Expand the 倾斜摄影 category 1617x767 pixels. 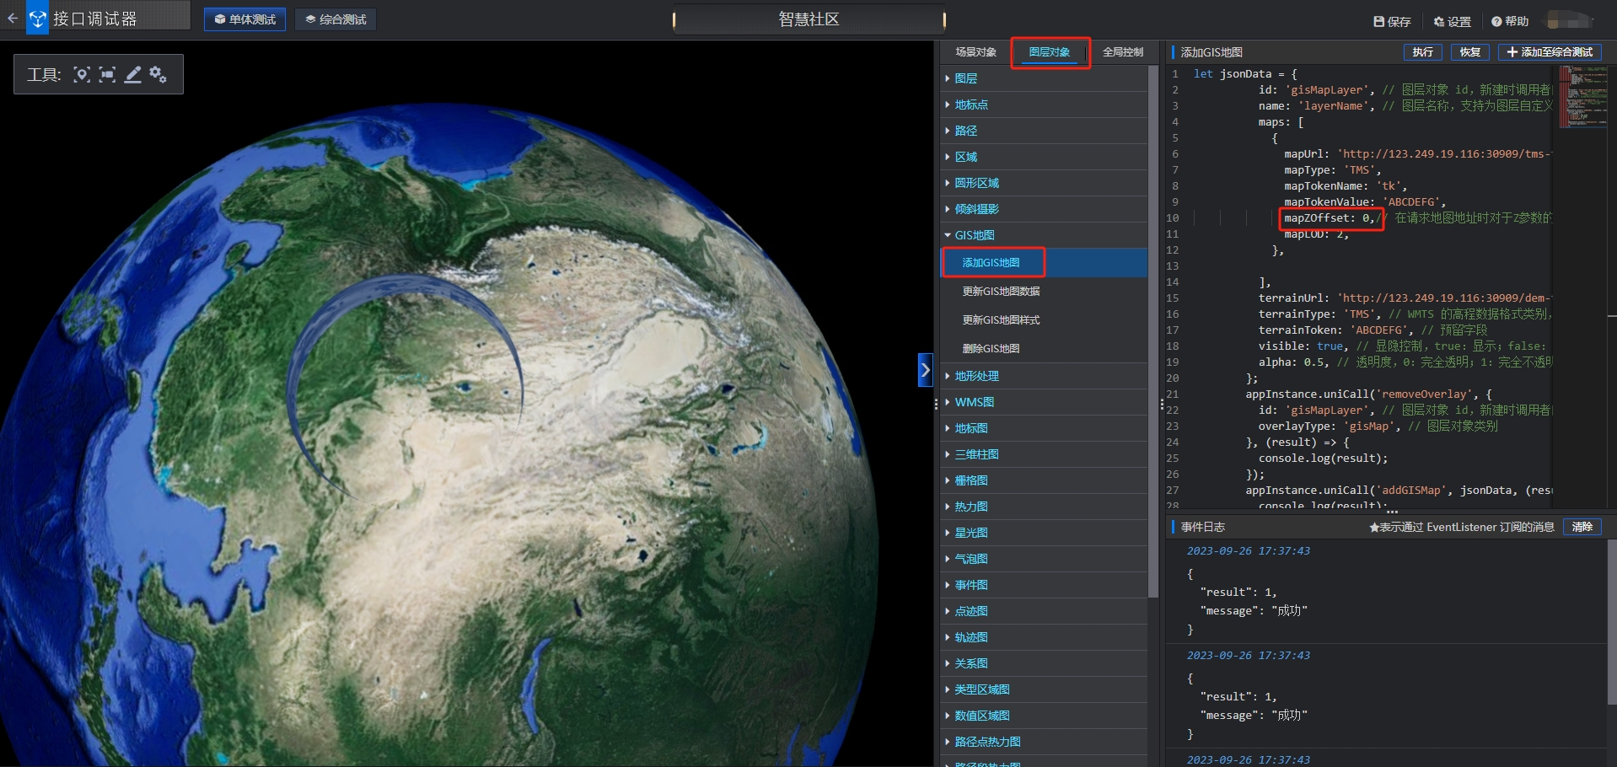[x=1044, y=209]
